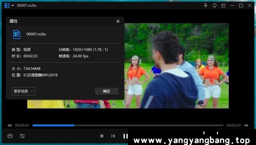Jump to the previous track
Viewport: 256px width, 145px height.
pos(113,136)
